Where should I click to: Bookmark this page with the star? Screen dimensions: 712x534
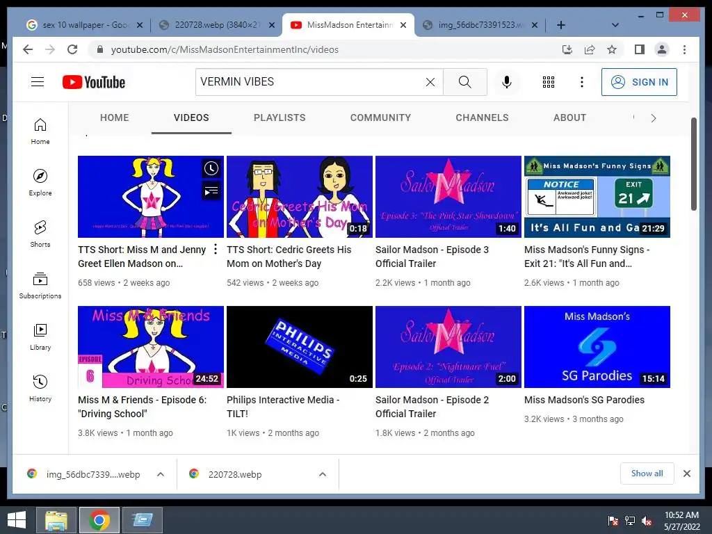point(612,49)
